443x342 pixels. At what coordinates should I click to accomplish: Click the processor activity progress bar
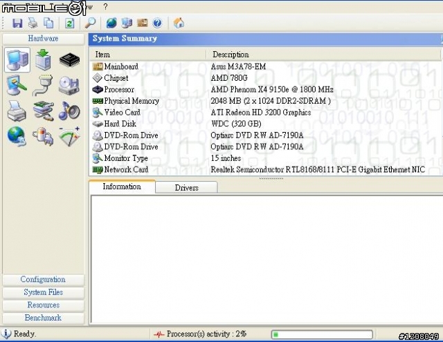point(322,334)
